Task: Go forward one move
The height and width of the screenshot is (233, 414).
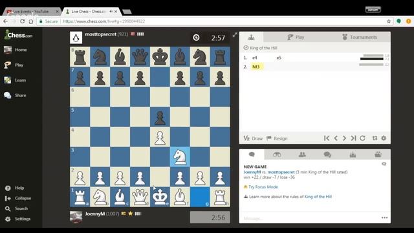Action: tap(344, 138)
